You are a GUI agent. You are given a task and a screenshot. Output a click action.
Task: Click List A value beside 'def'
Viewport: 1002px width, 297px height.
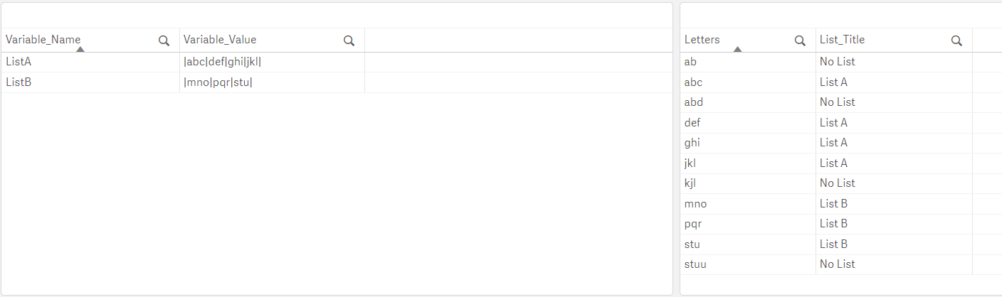tap(833, 123)
